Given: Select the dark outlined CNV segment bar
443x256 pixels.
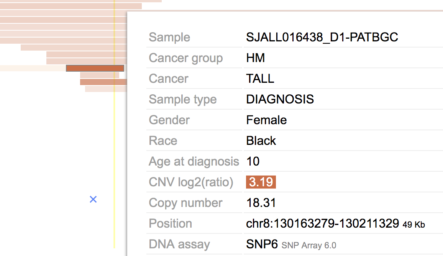Looking at the screenshot, I should pyautogui.click(x=95, y=68).
